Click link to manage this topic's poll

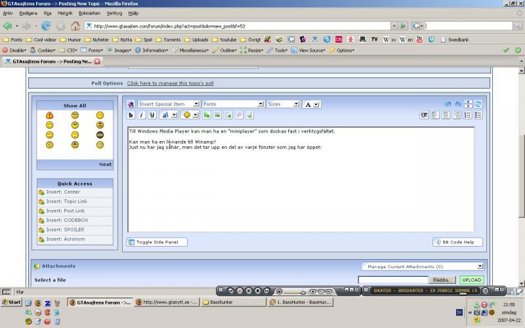170,83
